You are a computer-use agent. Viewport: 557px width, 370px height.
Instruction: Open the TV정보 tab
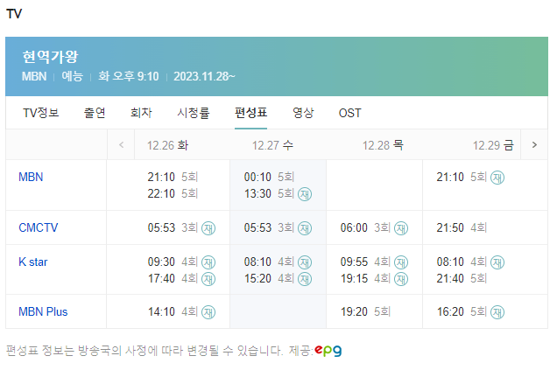pos(41,113)
